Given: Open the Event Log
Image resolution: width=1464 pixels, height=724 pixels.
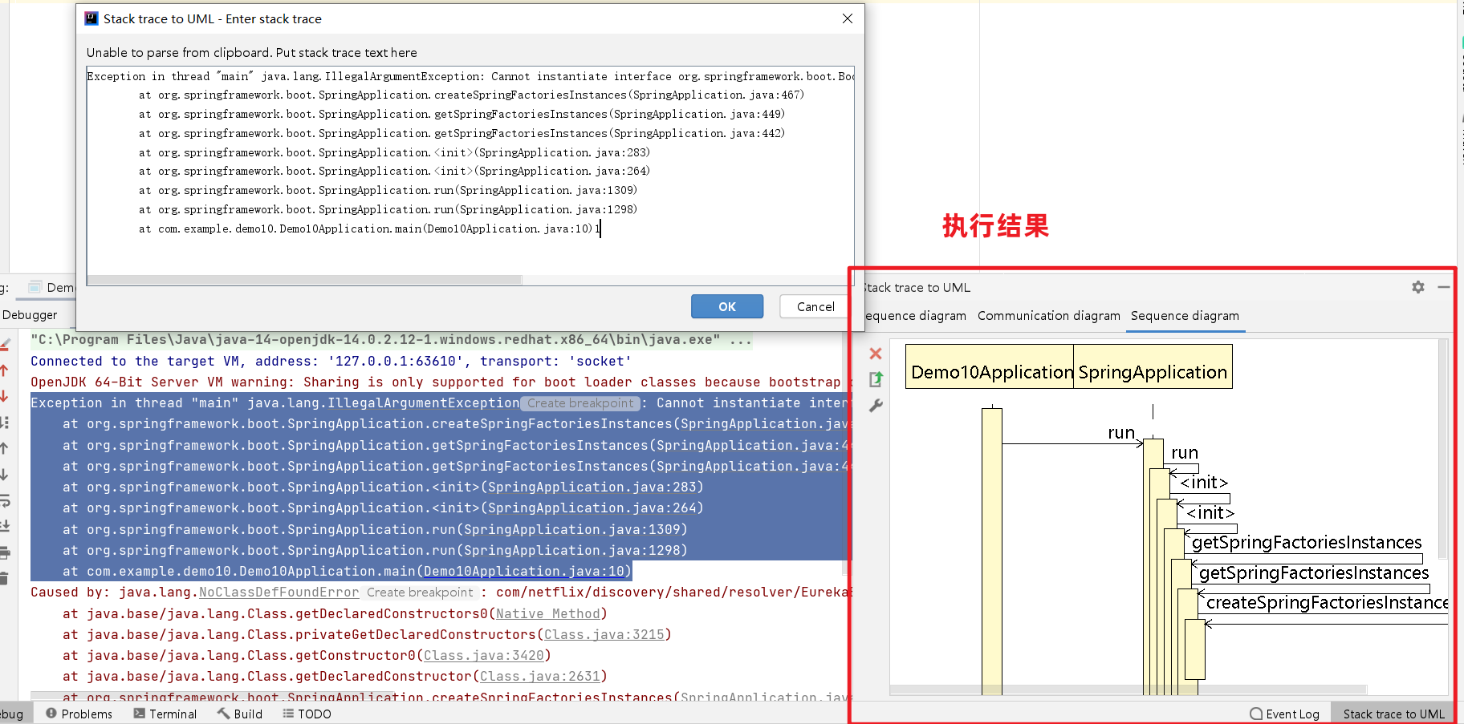Looking at the screenshot, I should (x=1284, y=713).
